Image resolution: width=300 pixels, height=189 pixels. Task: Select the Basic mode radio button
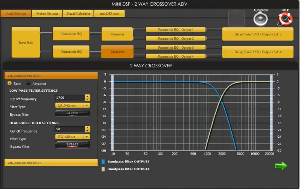tap(9, 83)
